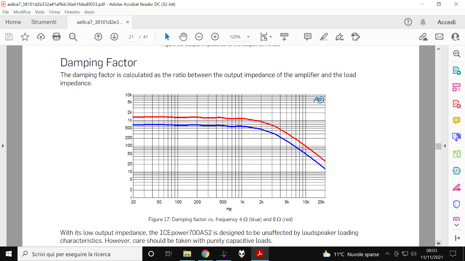Open the highlight text tool
This screenshot has height=261, width=465.
[x=324, y=37]
